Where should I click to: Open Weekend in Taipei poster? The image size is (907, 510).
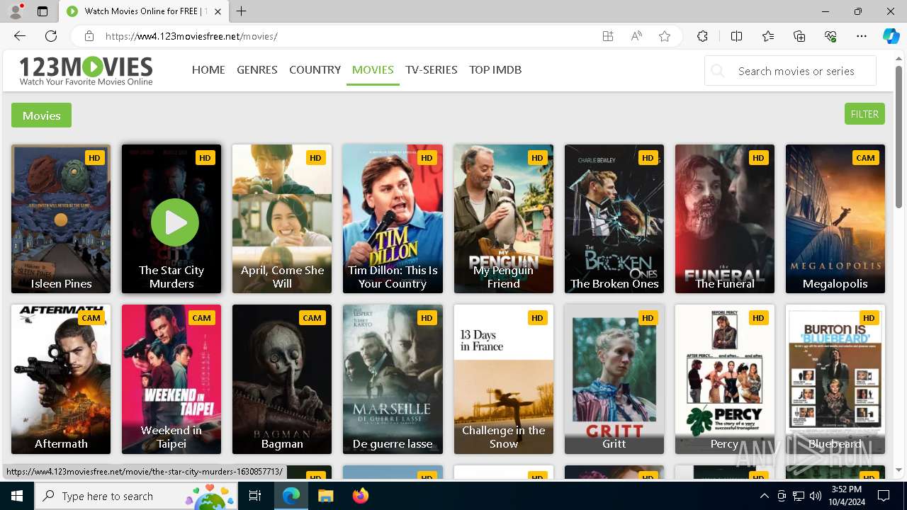click(x=171, y=379)
